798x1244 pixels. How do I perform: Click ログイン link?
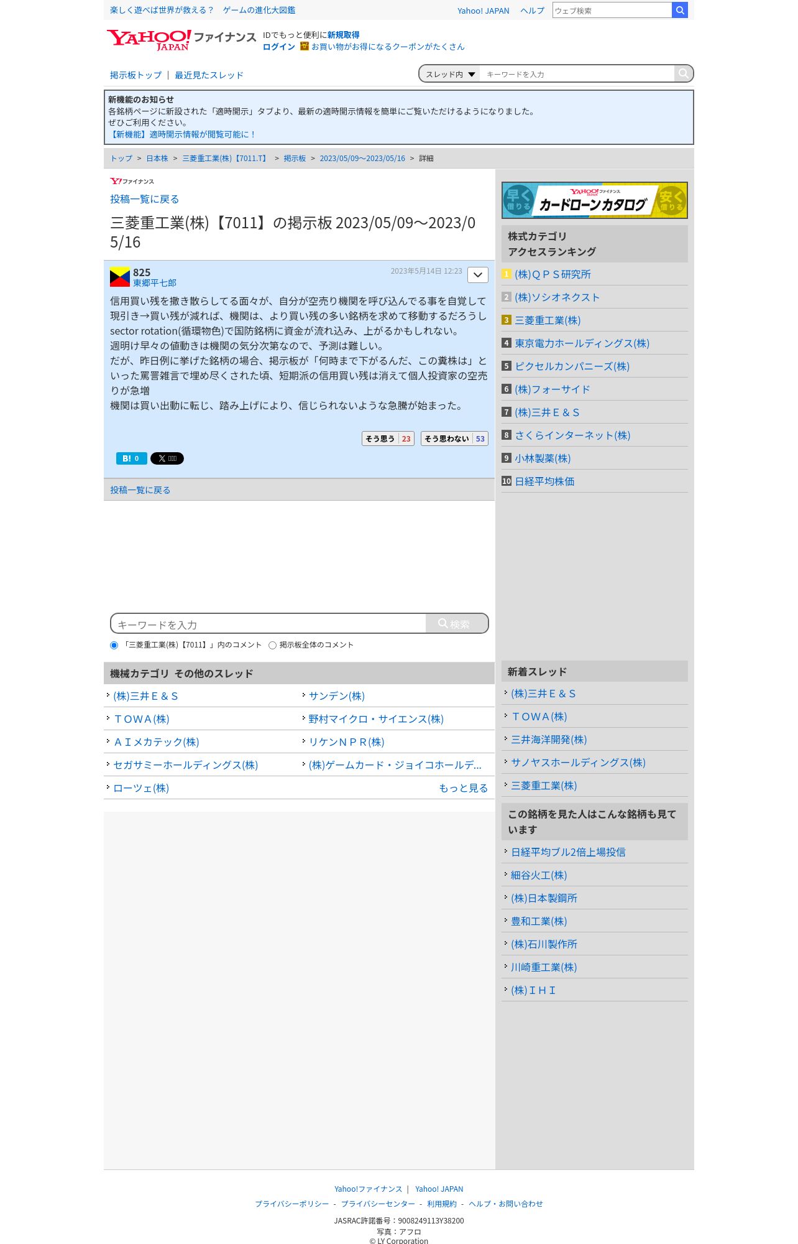(x=278, y=47)
